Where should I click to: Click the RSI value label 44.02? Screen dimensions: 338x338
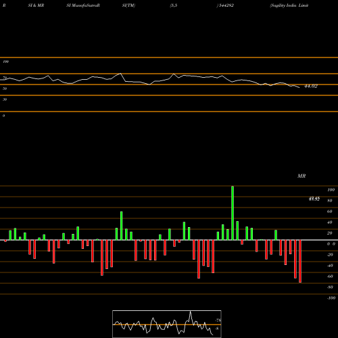[x=311, y=87]
